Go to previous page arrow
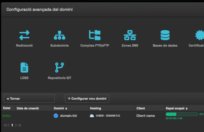Image resolution: width=204 pixels, height=132 pixels. [x=8, y=125]
